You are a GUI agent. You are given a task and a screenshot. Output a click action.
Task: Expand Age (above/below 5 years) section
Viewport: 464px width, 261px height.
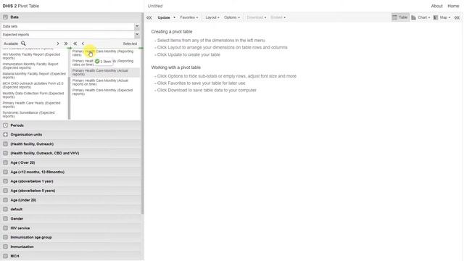click(71, 191)
